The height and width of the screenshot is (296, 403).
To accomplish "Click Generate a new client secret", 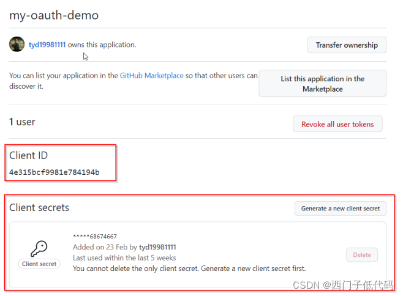I will 341,209.
